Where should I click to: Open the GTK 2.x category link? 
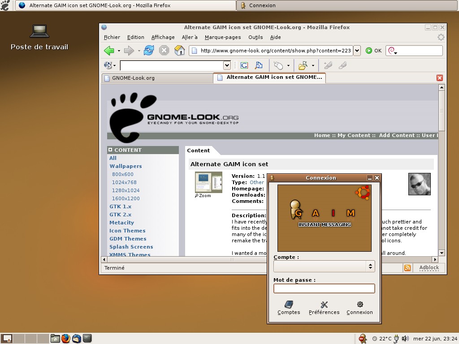pyautogui.click(x=120, y=215)
